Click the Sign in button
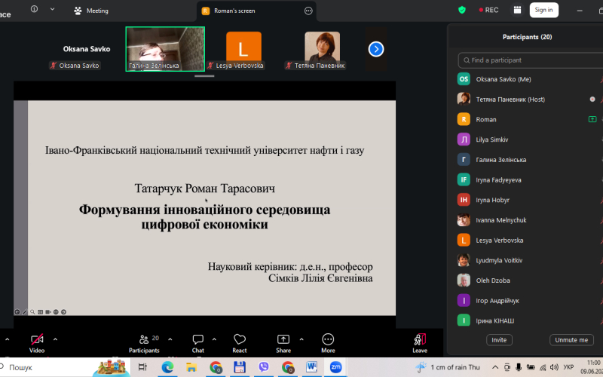The width and height of the screenshot is (603, 377). [x=543, y=10]
